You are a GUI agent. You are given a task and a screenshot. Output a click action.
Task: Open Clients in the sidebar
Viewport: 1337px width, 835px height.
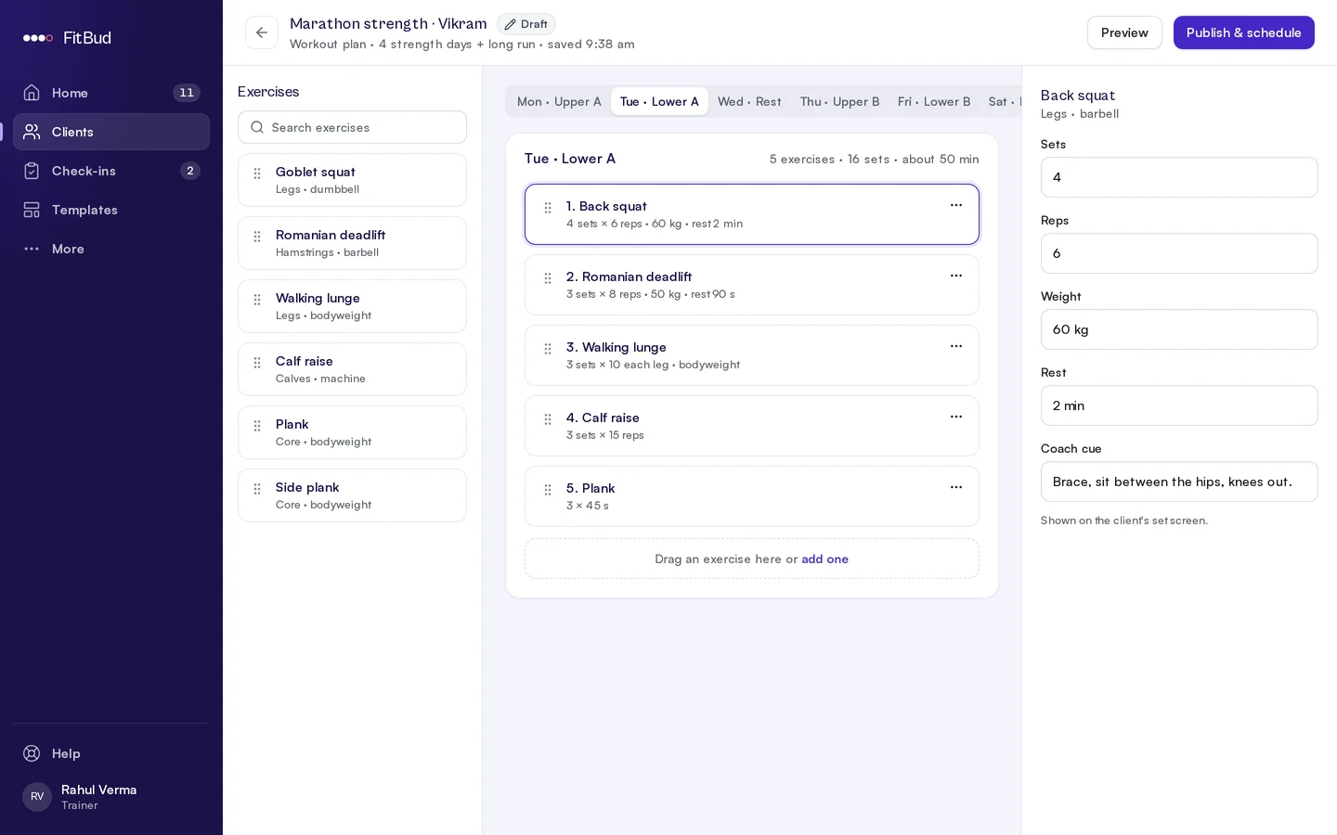[x=111, y=132]
